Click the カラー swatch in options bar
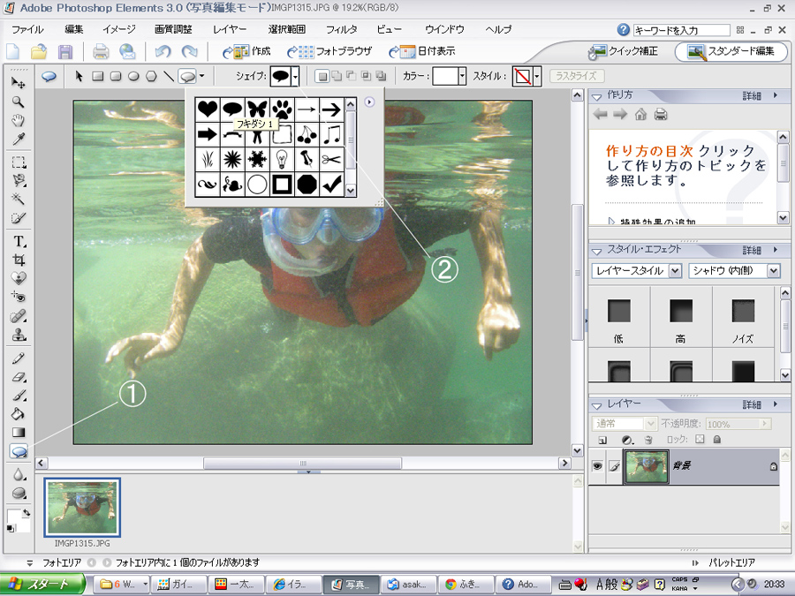Screen dimensions: 795x596 tap(446, 77)
